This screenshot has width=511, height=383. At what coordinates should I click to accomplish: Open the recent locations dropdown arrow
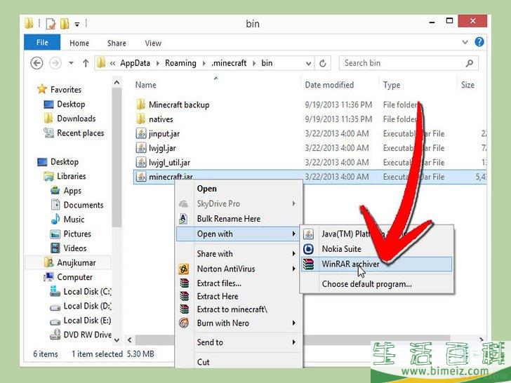[x=71, y=63]
